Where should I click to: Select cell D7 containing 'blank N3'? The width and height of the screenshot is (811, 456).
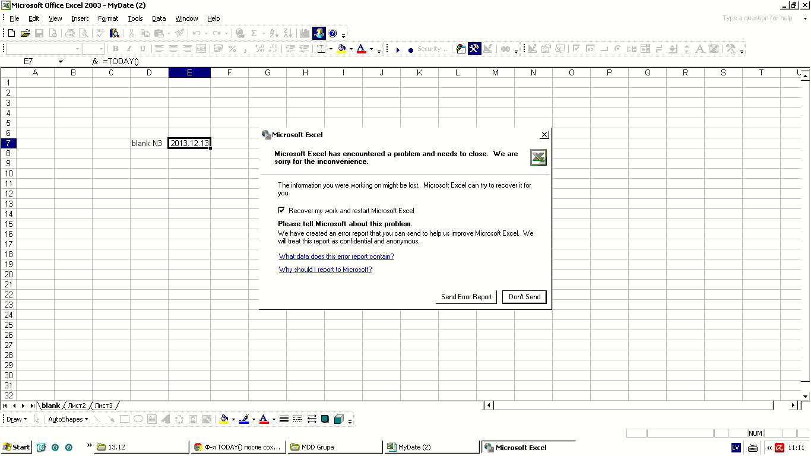pos(149,143)
